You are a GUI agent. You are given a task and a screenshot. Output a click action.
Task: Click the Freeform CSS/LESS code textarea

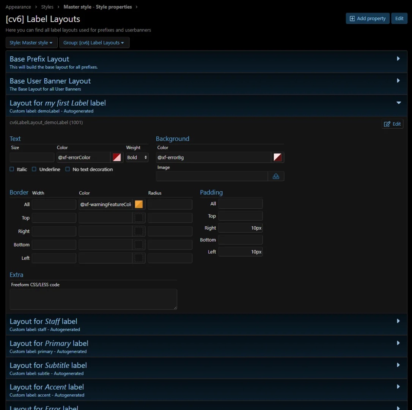tap(93, 299)
